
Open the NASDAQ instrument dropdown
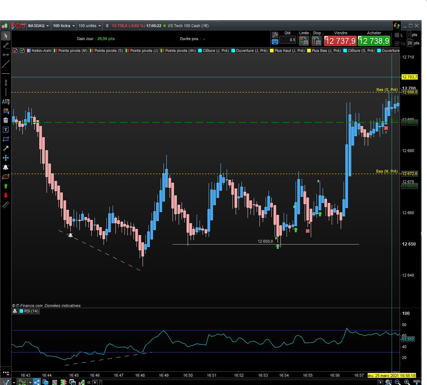coord(38,26)
